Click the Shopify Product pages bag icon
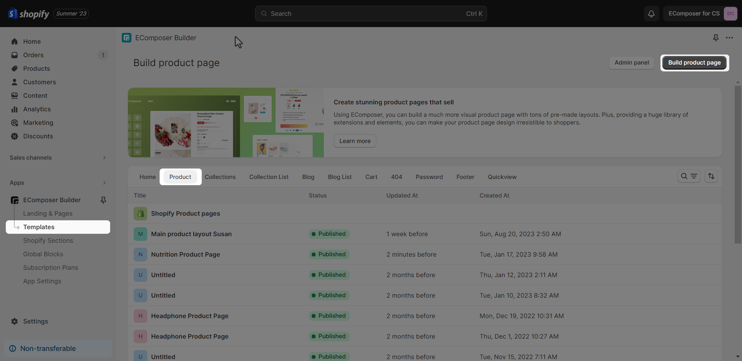 140,213
